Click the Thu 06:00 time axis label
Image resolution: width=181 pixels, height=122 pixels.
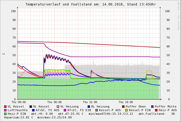pos(54,102)
